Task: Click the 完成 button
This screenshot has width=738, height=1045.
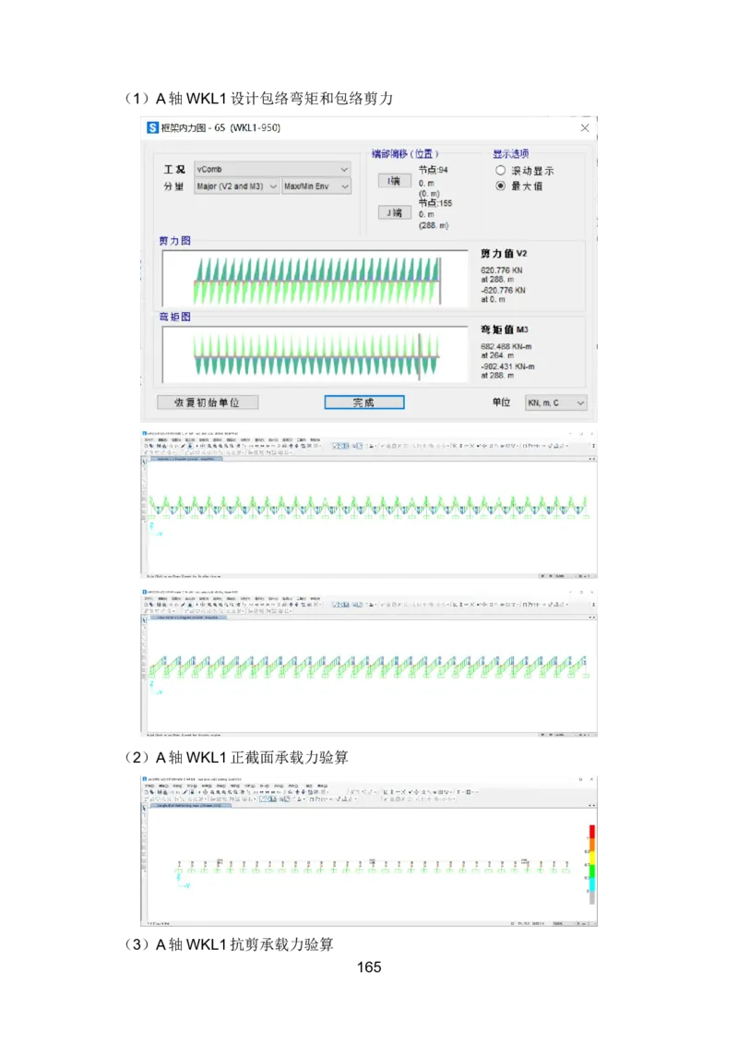Action: click(363, 402)
